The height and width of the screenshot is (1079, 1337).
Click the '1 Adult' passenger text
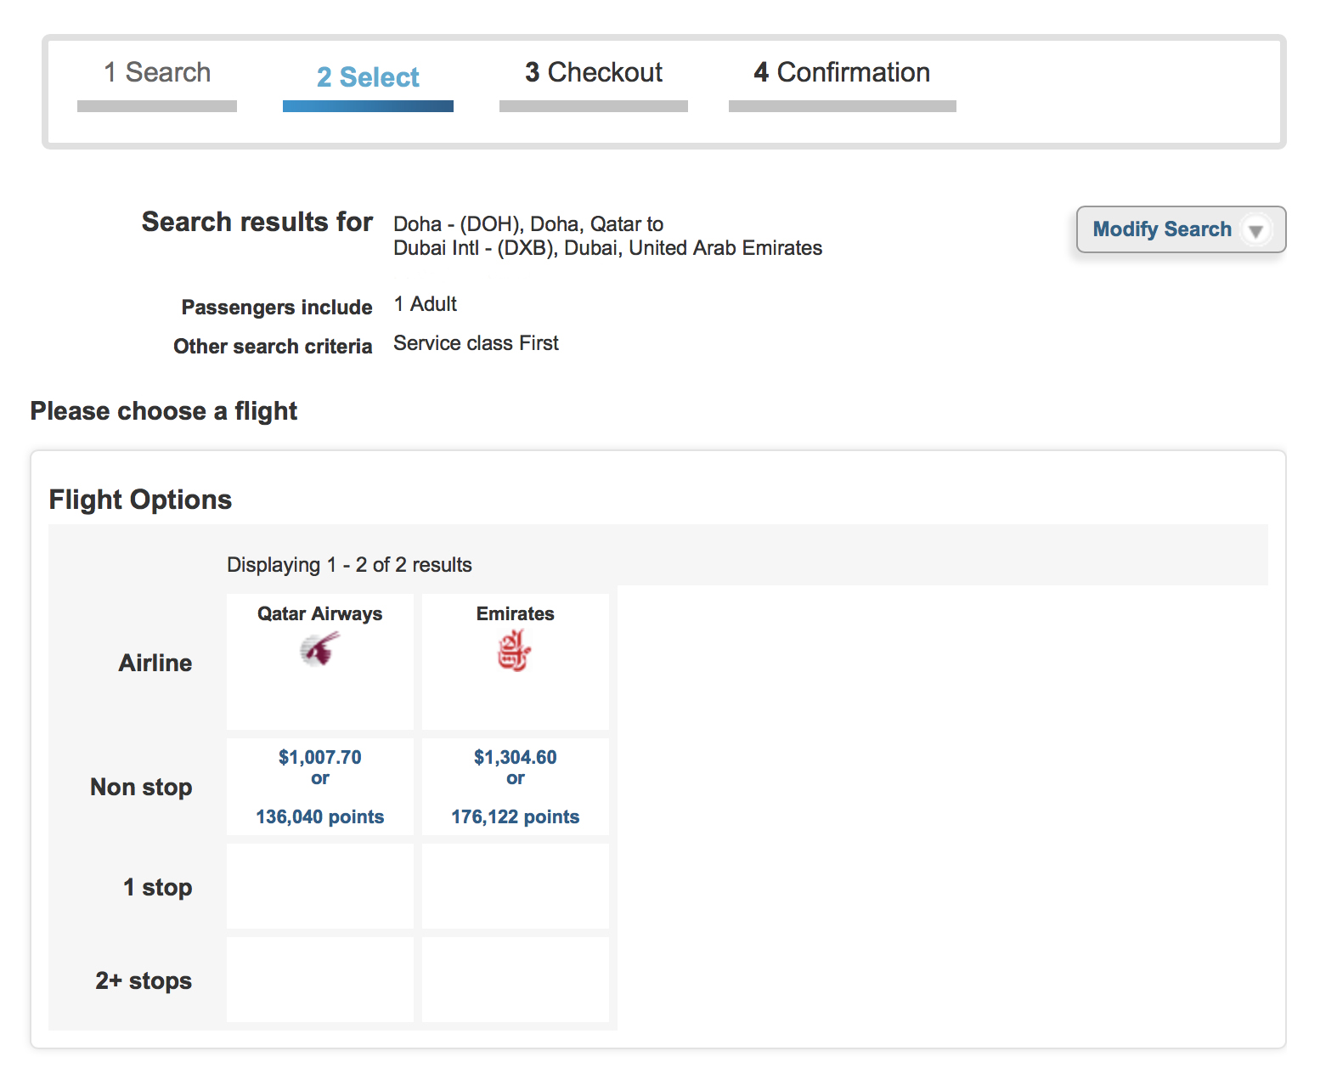[425, 304]
